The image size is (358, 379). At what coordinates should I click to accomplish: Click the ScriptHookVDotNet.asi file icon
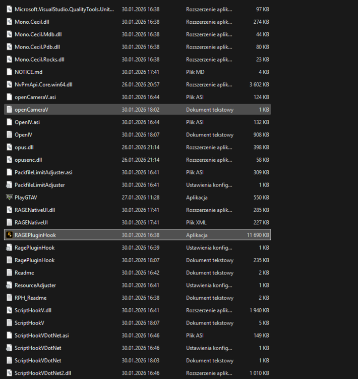coord(9,335)
